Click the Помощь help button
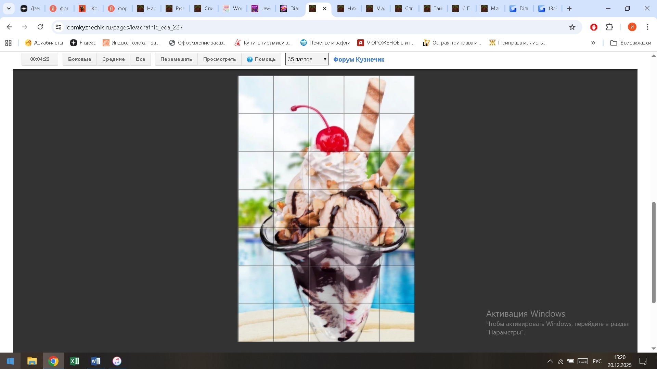657x369 pixels. (261, 59)
